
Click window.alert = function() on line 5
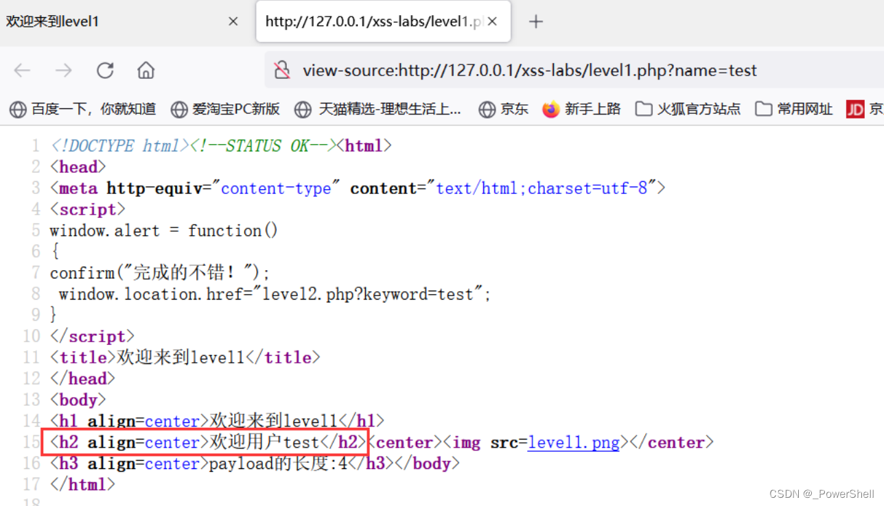[x=164, y=230]
